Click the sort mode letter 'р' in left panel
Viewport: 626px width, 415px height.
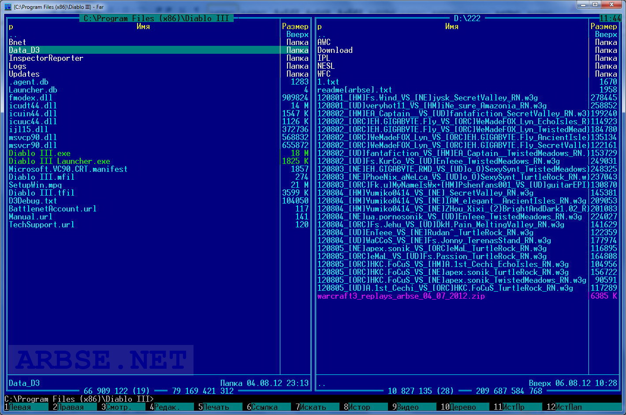(x=11, y=26)
